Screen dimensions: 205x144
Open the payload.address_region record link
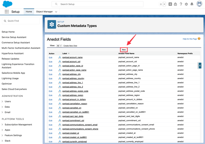(x=73, y=95)
